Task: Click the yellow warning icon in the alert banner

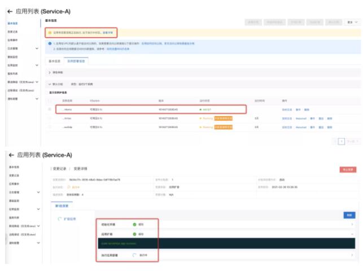Action: coord(50,33)
